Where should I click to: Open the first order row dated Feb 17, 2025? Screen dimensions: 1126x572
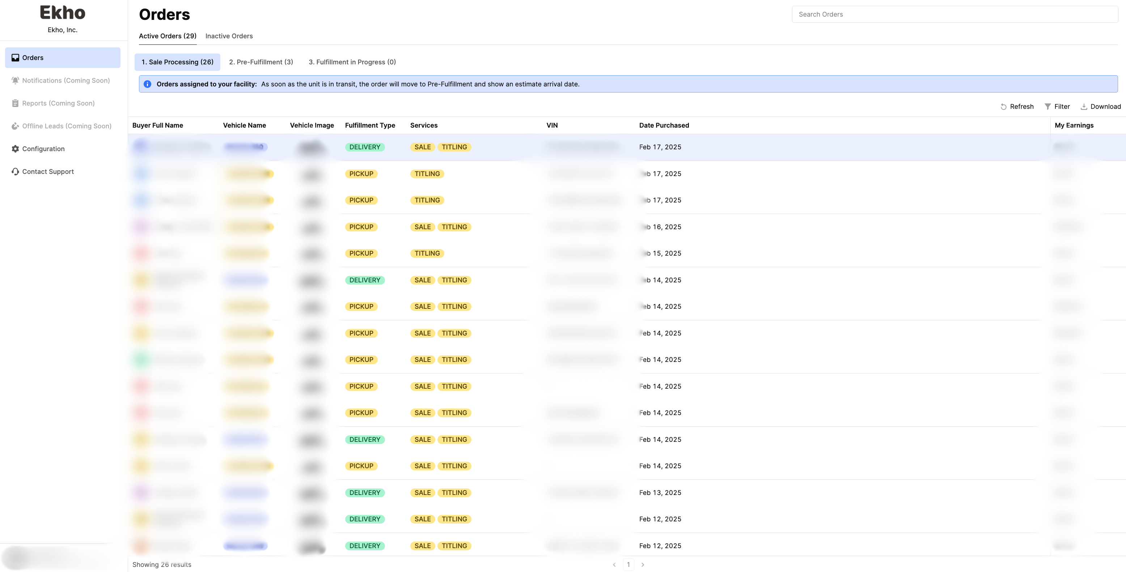pyautogui.click(x=660, y=147)
